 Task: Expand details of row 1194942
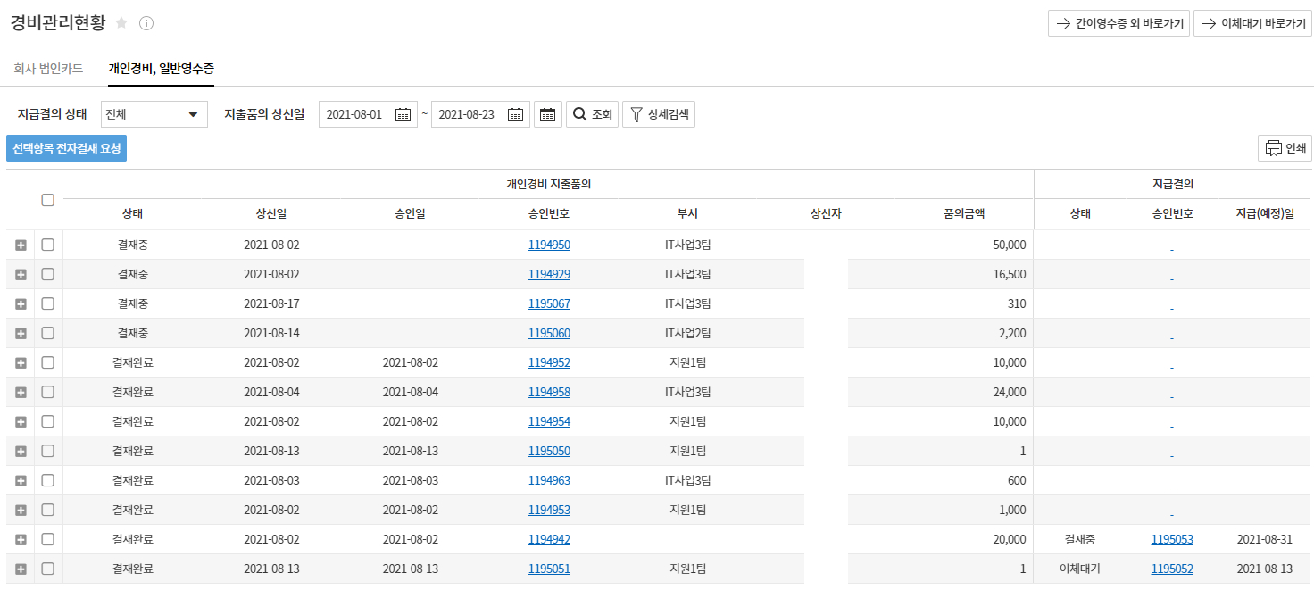click(x=21, y=539)
